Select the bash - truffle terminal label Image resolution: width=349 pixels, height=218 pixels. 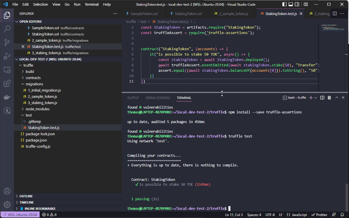pyautogui.click(x=295, y=98)
